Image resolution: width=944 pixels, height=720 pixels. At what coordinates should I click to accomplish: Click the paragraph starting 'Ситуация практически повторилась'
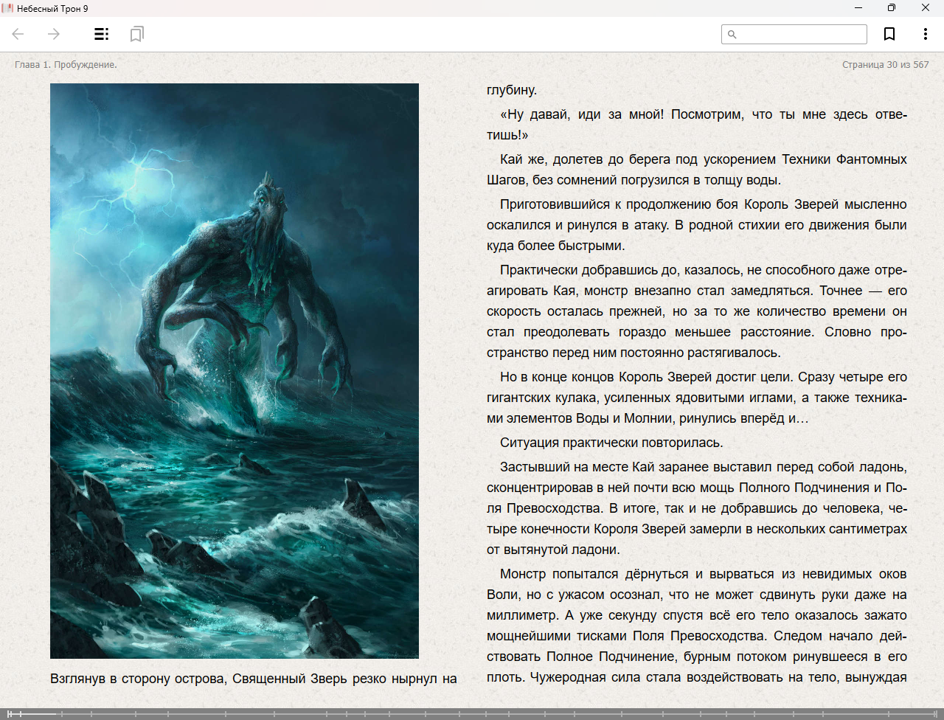611,443
